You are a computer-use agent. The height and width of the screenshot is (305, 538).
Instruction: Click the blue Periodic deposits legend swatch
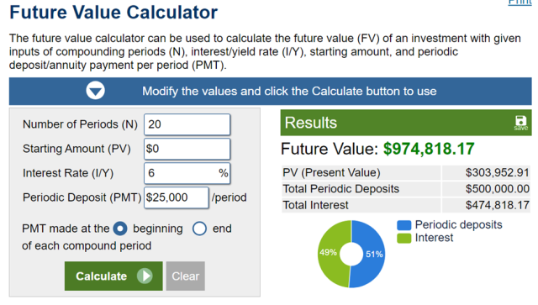click(403, 225)
